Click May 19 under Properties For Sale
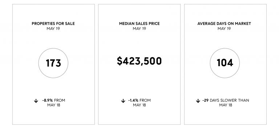The image size is (279, 137). [53, 28]
